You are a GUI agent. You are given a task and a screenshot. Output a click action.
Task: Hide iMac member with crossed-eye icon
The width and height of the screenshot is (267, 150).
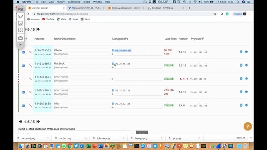(247, 105)
